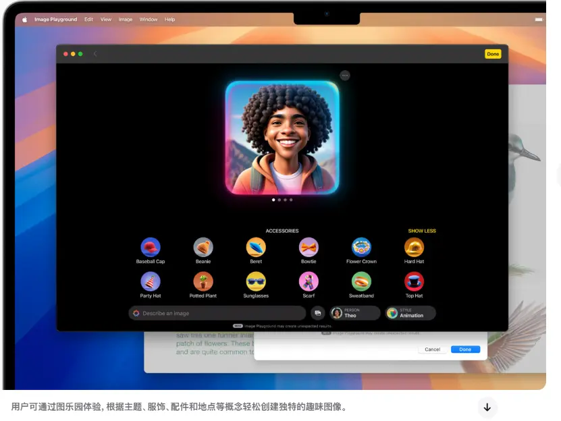Pick the Flower Crown accessory

pos(361,247)
